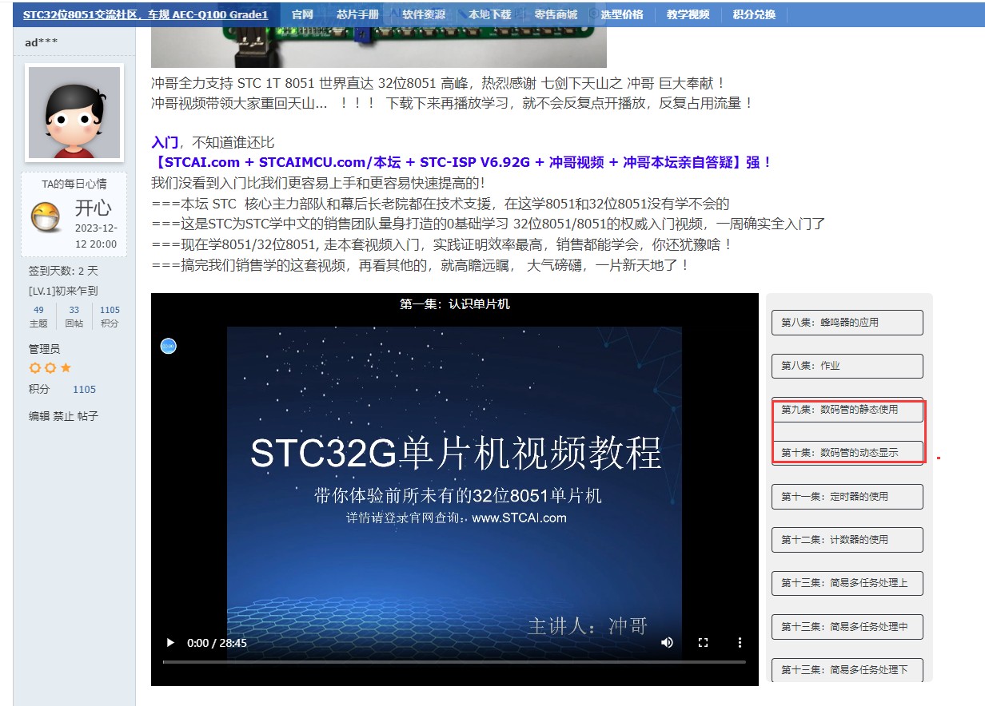Click the 2023-12-12 20:00 mood timestamp

click(98, 236)
